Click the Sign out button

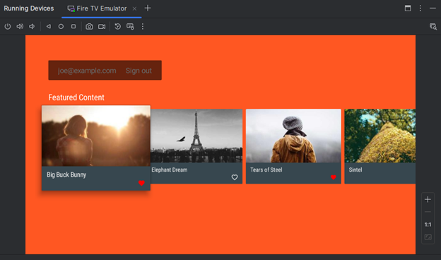click(x=139, y=71)
